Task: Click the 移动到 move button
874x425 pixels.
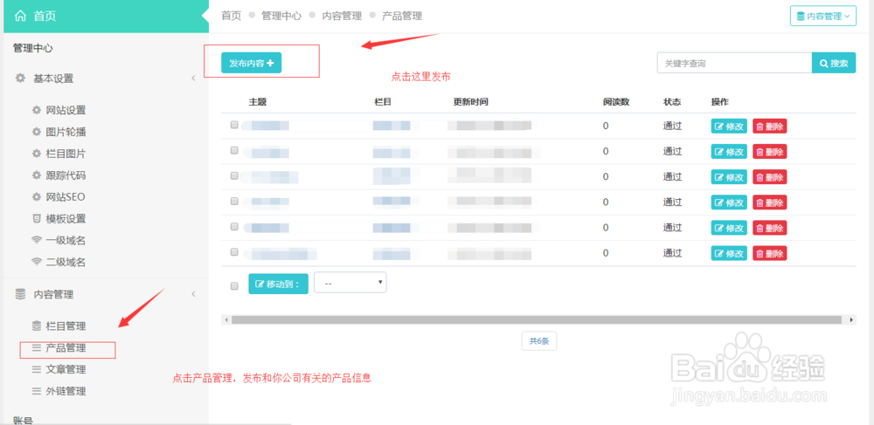Action: 278,284
